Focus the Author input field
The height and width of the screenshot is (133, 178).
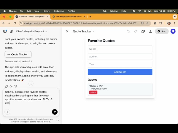click(120, 57)
